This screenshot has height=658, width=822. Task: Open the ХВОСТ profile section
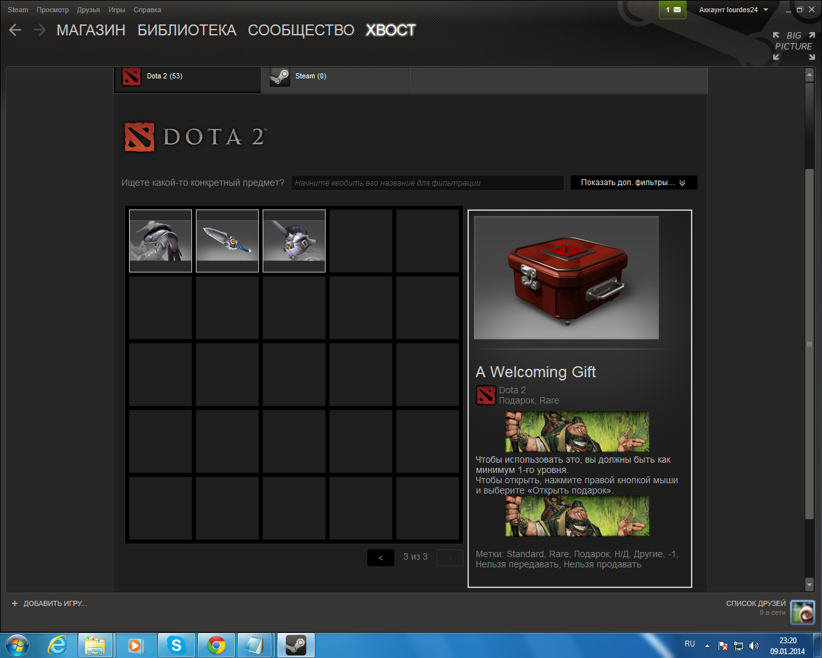(390, 30)
